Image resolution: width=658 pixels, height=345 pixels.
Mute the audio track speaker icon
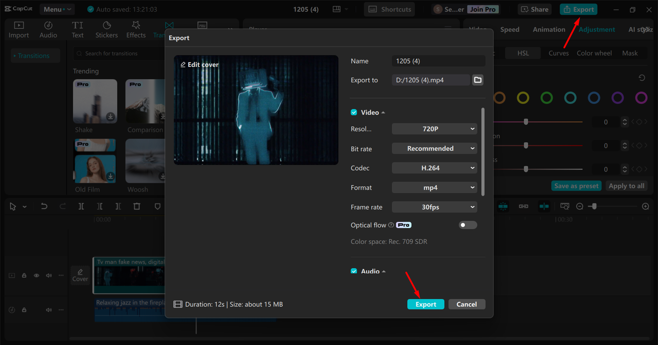[49, 310]
